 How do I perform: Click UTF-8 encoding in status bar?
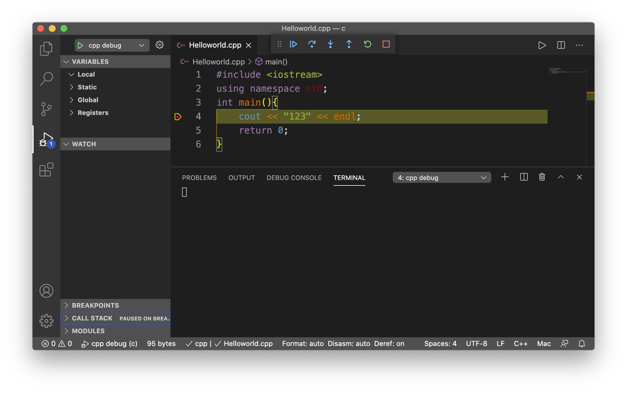point(476,344)
